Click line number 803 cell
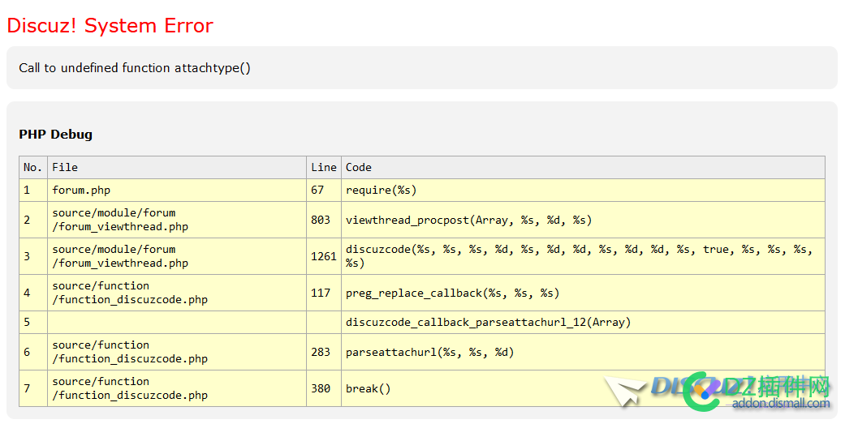Screen dimensions: 845x424 (321, 220)
